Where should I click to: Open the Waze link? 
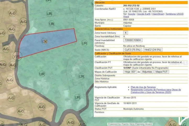(x=126, y=17)
